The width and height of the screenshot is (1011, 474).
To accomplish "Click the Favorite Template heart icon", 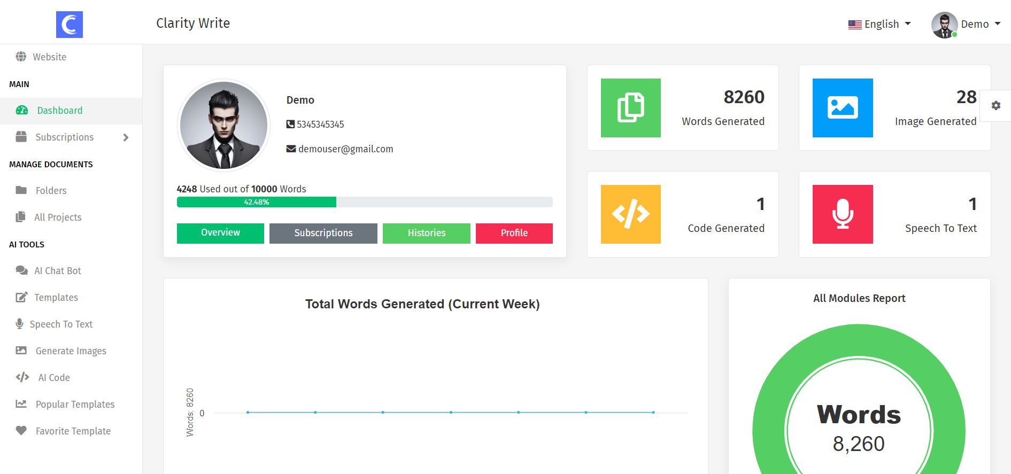I will click(21, 431).
